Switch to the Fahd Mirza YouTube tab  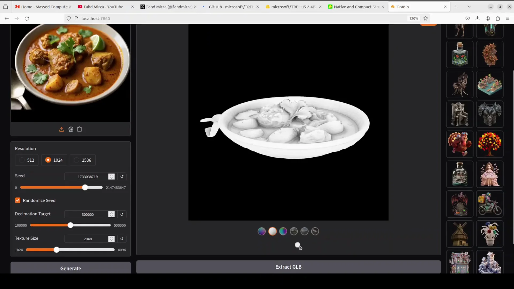[x=103, y=7]
